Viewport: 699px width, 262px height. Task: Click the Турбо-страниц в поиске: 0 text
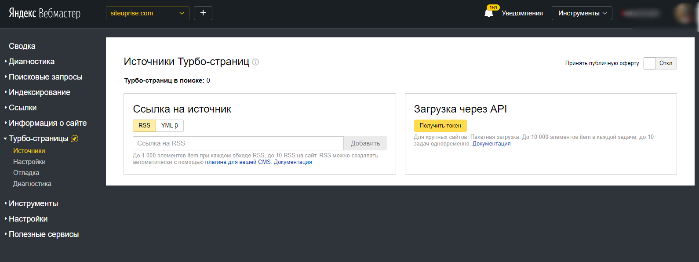tap(167, 80)
